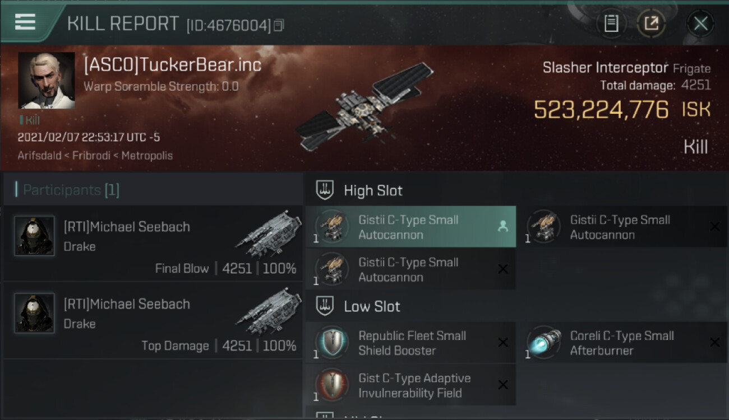Open the hamburger main menu
Screen dimensions: 729x420
25,22
